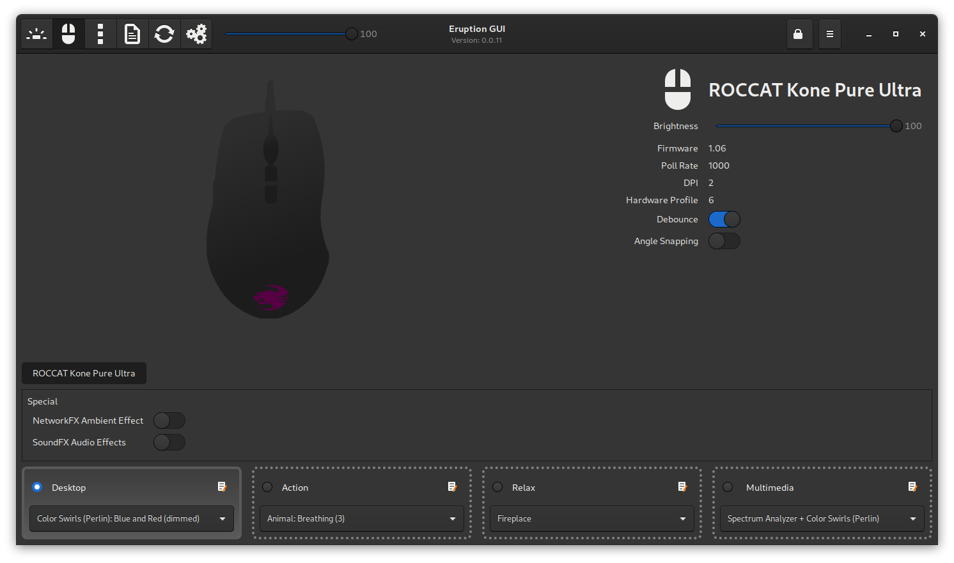Enable the Angle Snapping switch

coord(724,241)
